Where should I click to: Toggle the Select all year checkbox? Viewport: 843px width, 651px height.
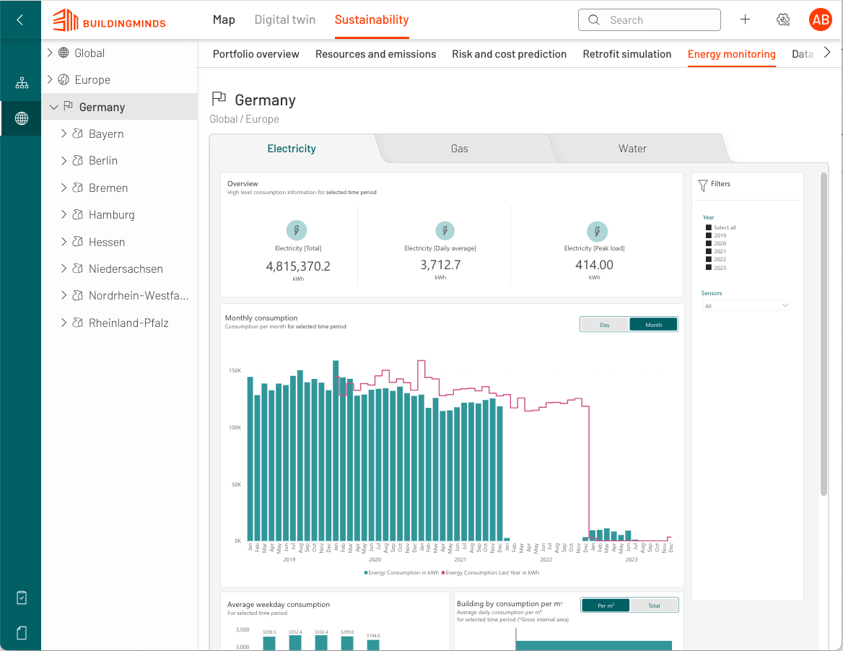point(709,227)
